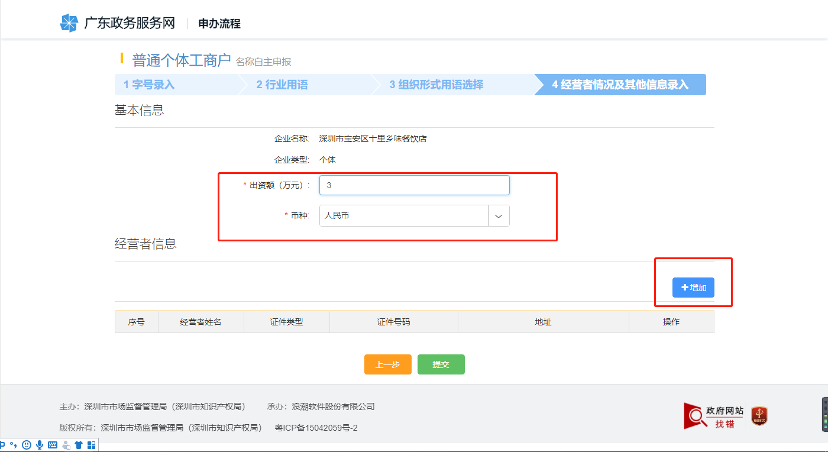Open the on-screen keyboard icon
Screen dimensions: 828x452
(53, 444)
